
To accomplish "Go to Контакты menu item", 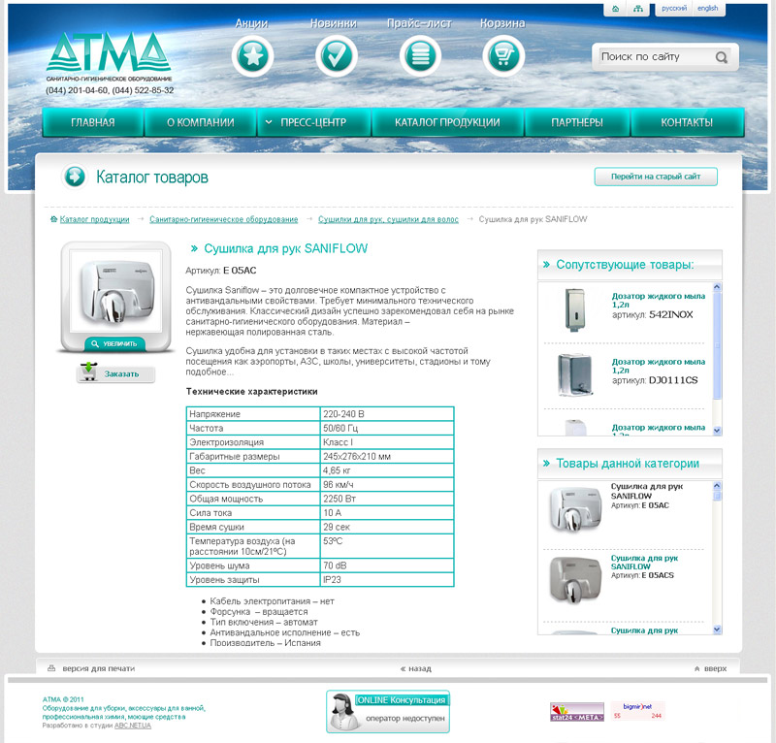I will [x=687, y=123].
